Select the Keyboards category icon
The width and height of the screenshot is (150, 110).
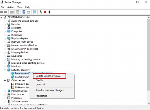pyautogui.click(x=9, y=56)
